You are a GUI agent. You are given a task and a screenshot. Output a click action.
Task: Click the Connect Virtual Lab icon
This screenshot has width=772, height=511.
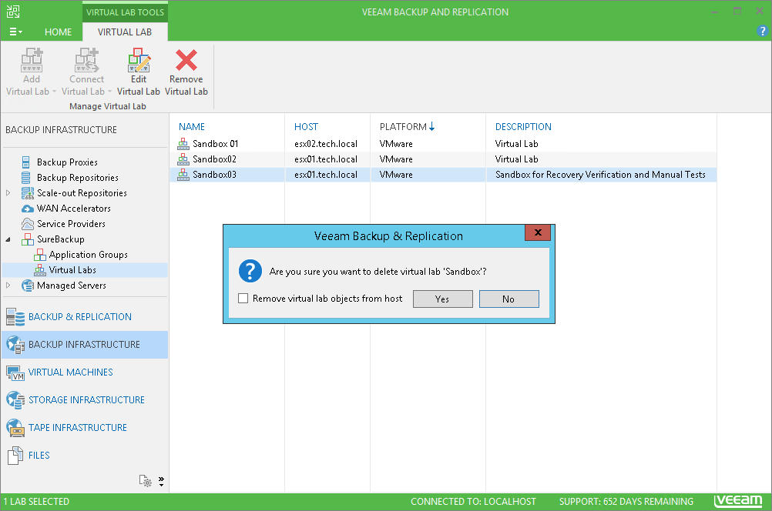point(86,60)
